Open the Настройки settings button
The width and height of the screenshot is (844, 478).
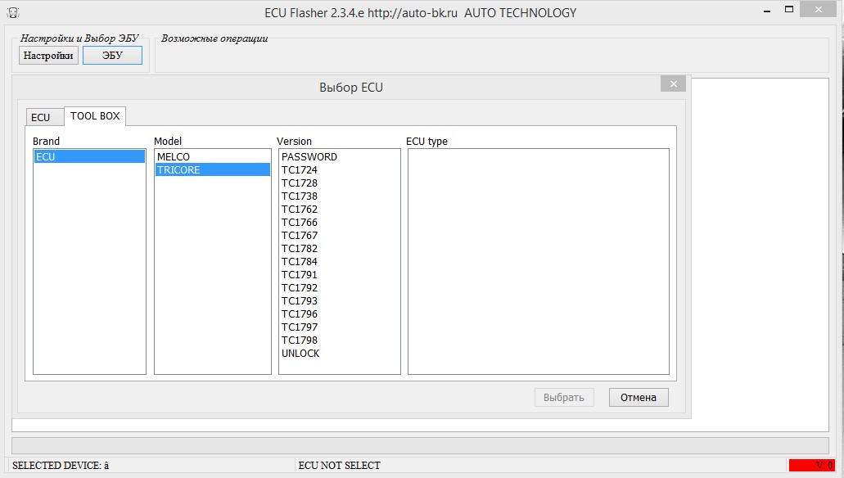point(48,56)
